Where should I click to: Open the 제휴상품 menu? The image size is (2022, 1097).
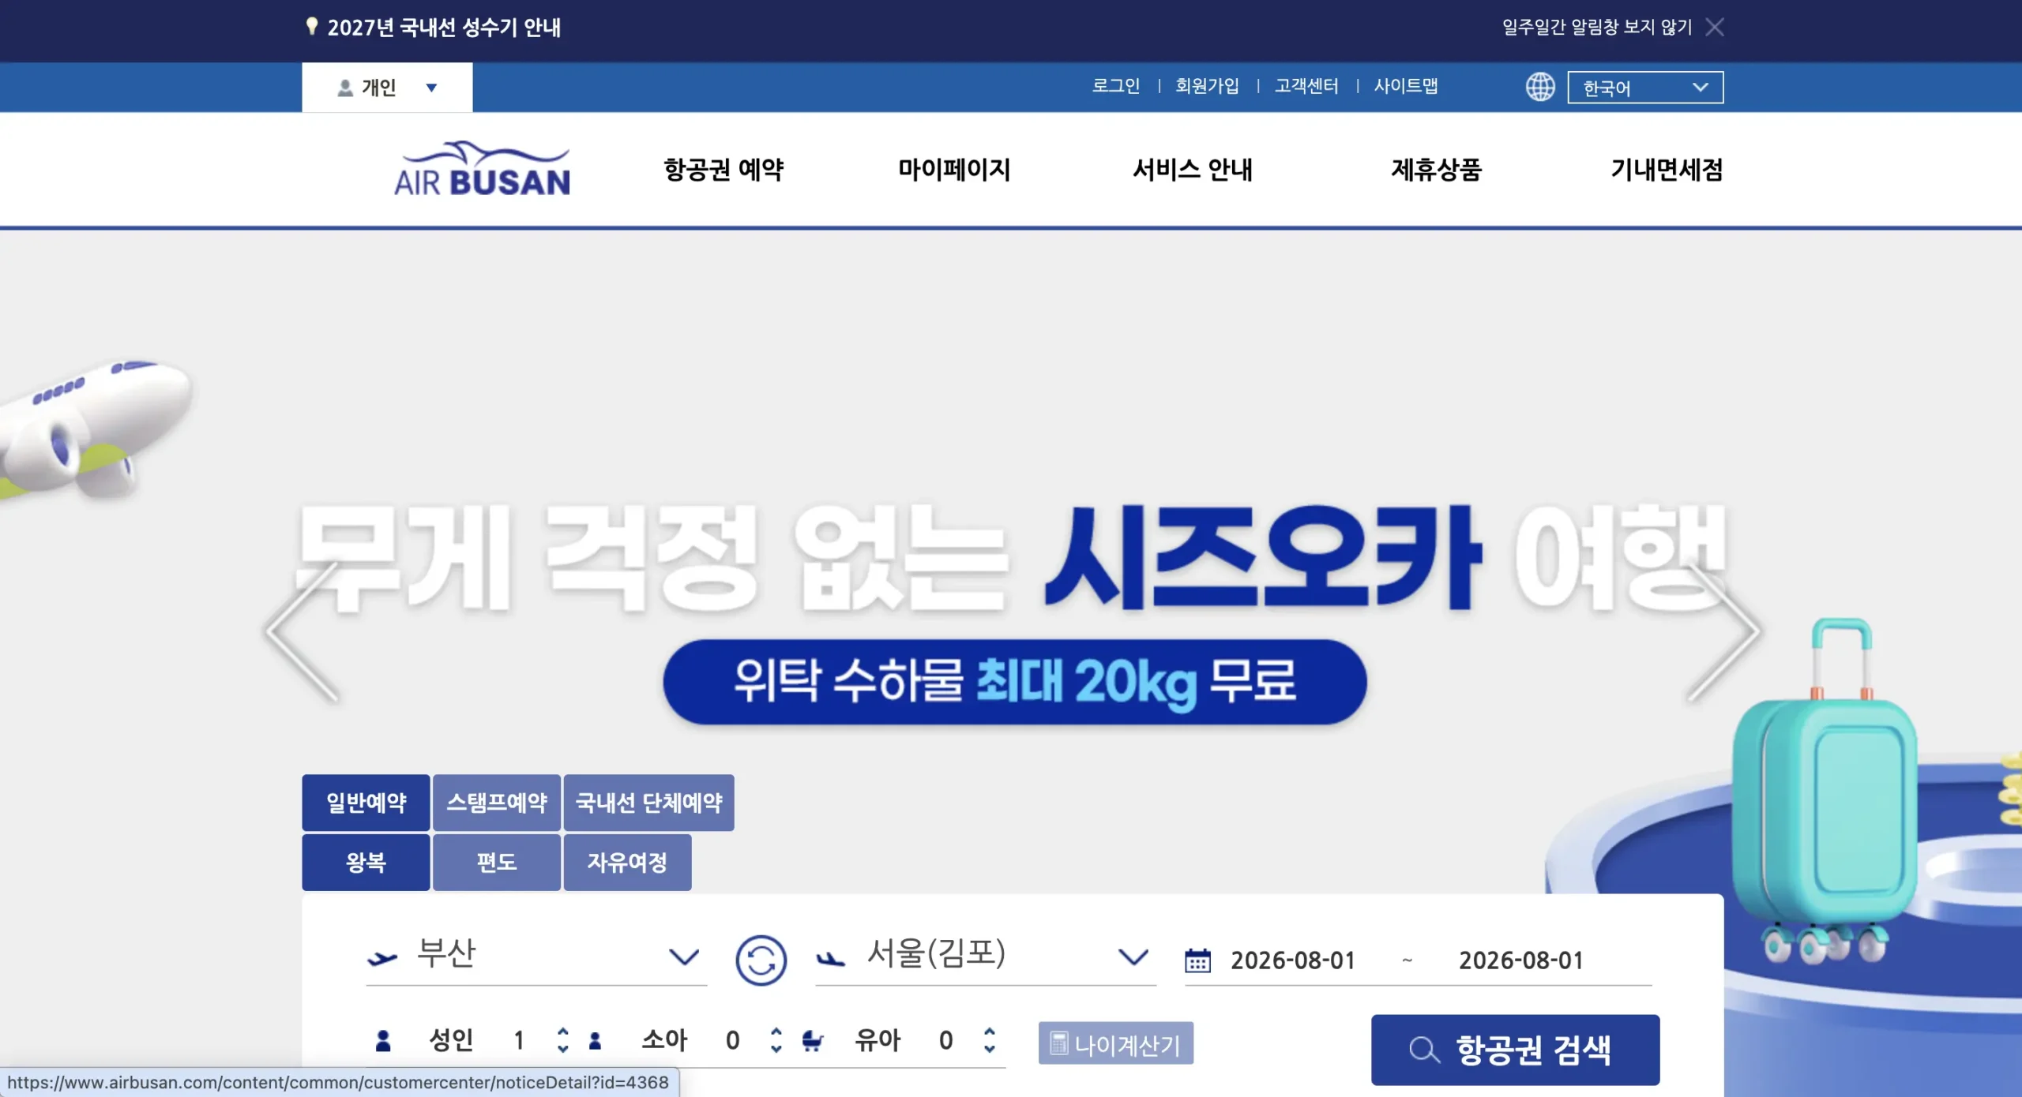tap(1436, 169)
